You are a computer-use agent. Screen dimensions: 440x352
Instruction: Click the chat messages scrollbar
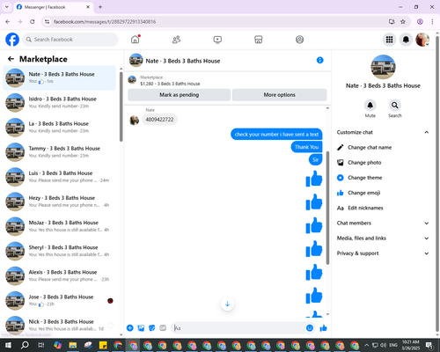(x=327, y=209)
